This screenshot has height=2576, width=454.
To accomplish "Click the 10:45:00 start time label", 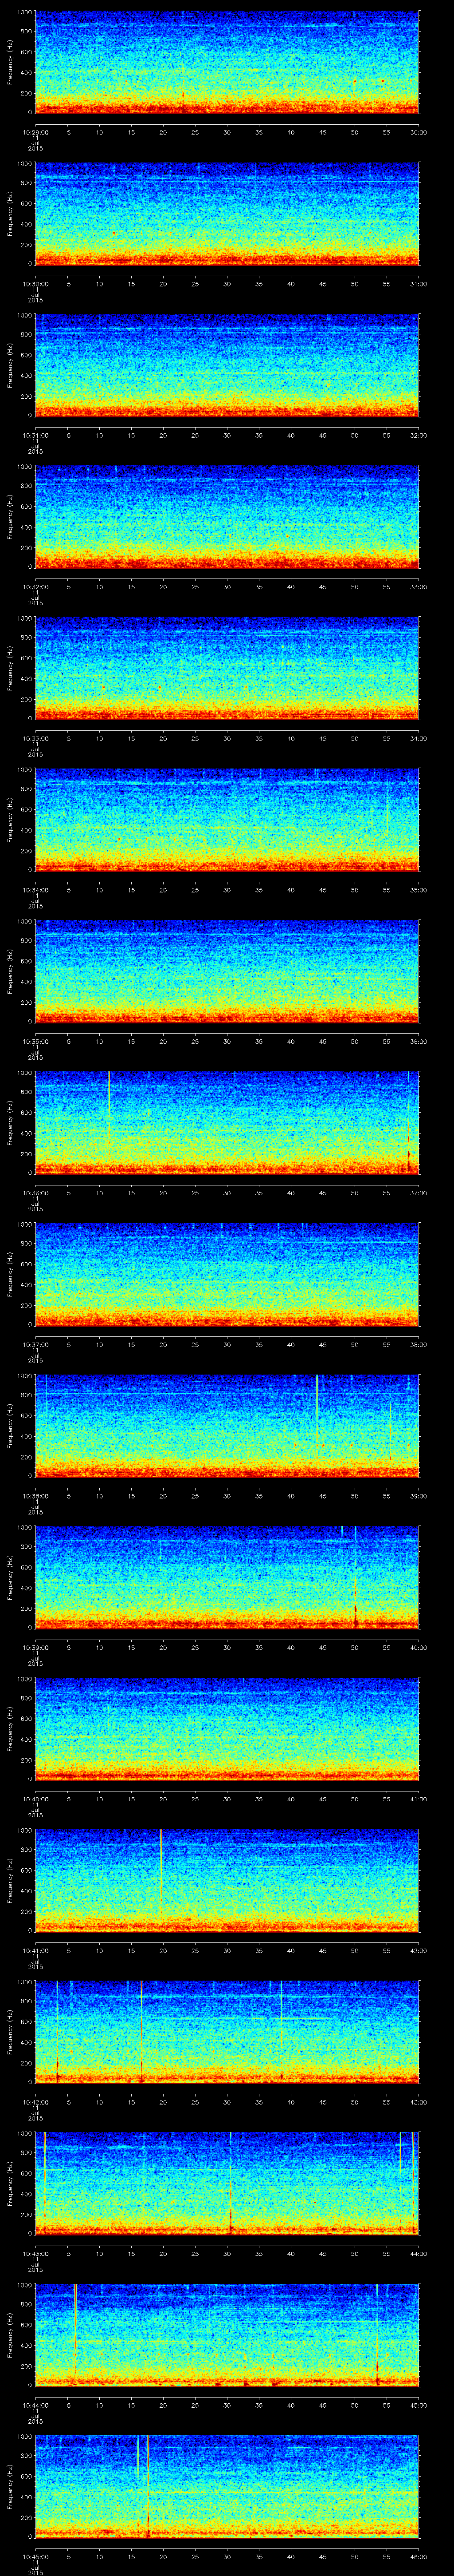I will tap(35, 2556).
